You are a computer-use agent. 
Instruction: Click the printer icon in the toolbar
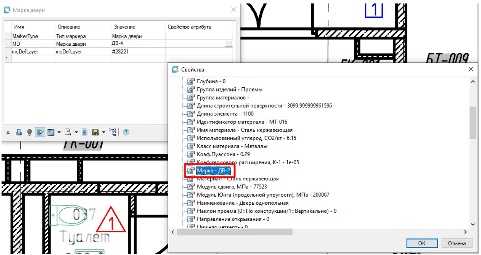[19, 132]
